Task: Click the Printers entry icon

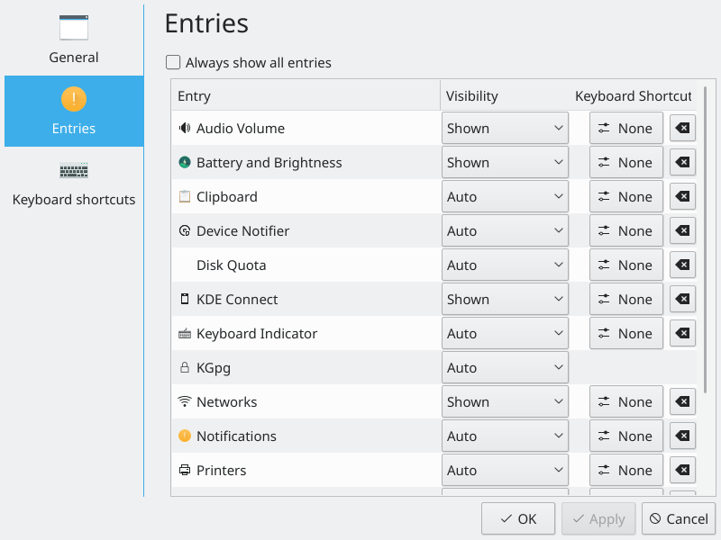Action: point(185,471)
